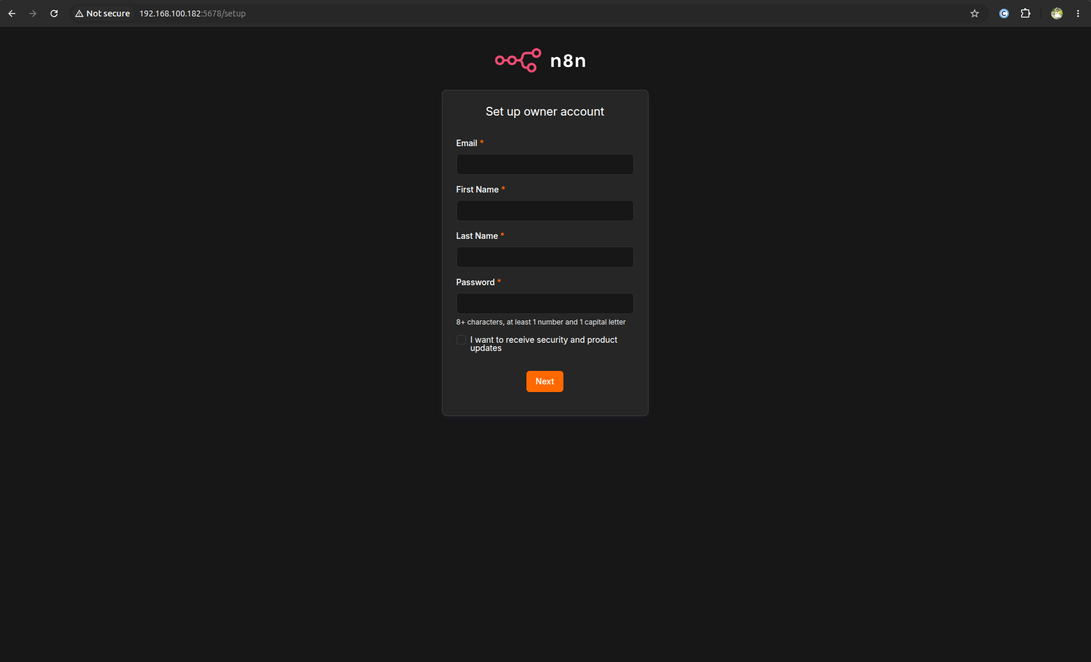Select the address bar URL 192.168.100.182:5678/setup

point(193,13)
